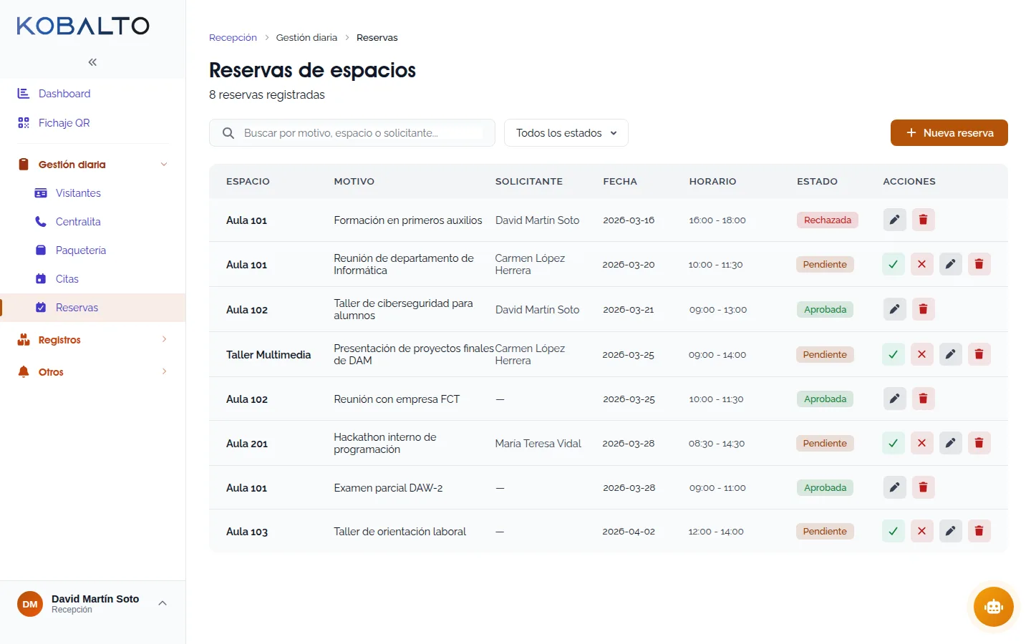
Task: Expand the Otros menu section
Action: point(92,372)
